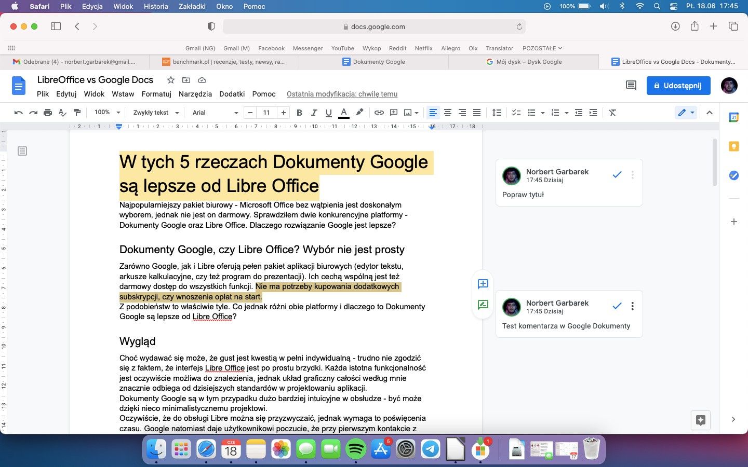Open the Zwykły tekst style dropdown
The height and width of the screenshot is (467, 748).
pyautogui.click(x=156, y=113)
